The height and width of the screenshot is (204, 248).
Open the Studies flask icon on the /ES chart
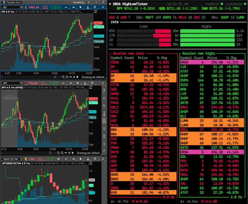tap(88, 7)
